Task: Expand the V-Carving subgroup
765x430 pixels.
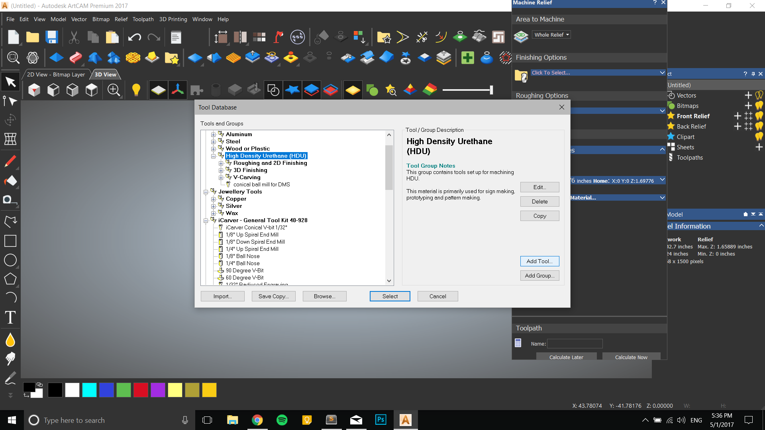Action: 221,178
